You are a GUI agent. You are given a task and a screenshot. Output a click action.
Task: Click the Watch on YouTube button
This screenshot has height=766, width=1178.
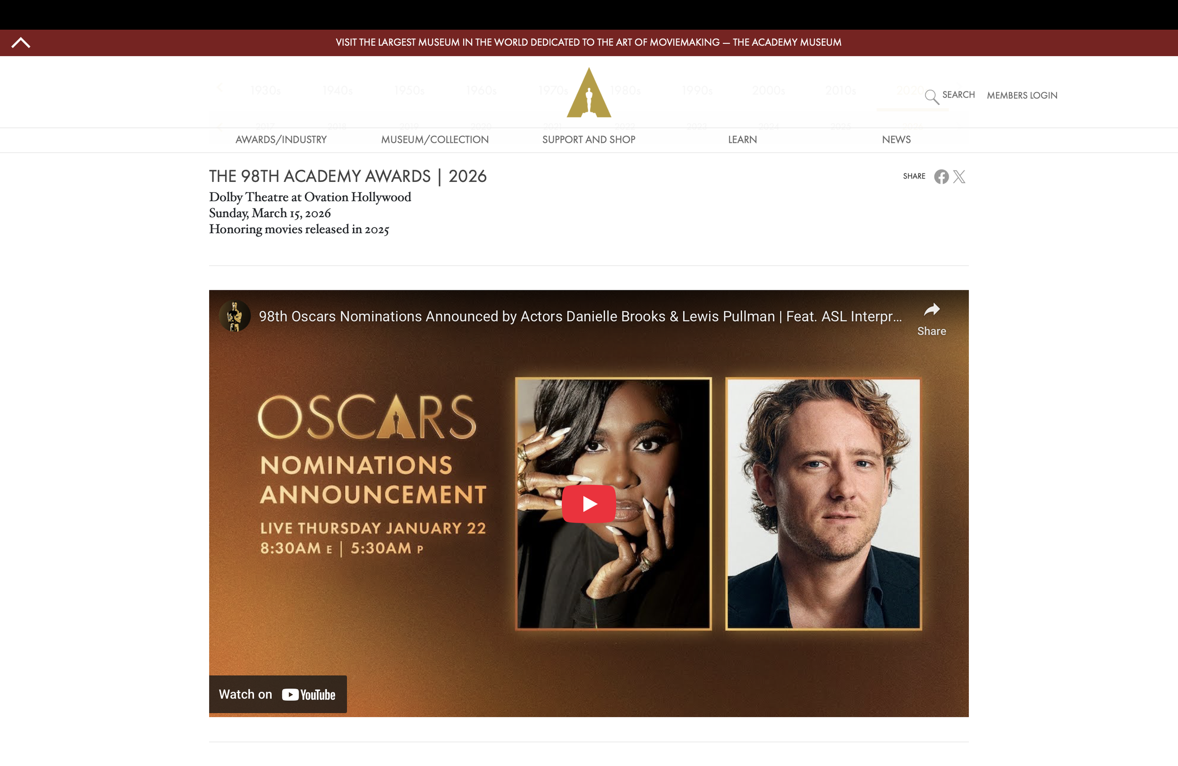point(278,694)
